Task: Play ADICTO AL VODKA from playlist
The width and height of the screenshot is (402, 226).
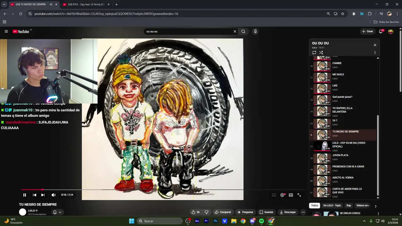Action: pos(343,181)
